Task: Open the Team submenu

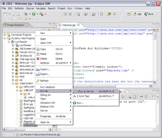Action: click(x=54, y=99)
